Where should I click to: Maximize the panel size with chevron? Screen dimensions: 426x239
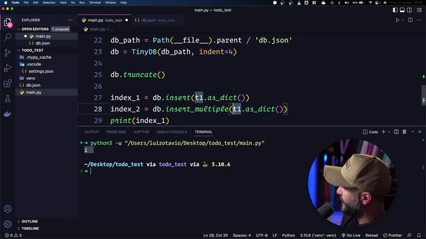[x=413, y=131]
